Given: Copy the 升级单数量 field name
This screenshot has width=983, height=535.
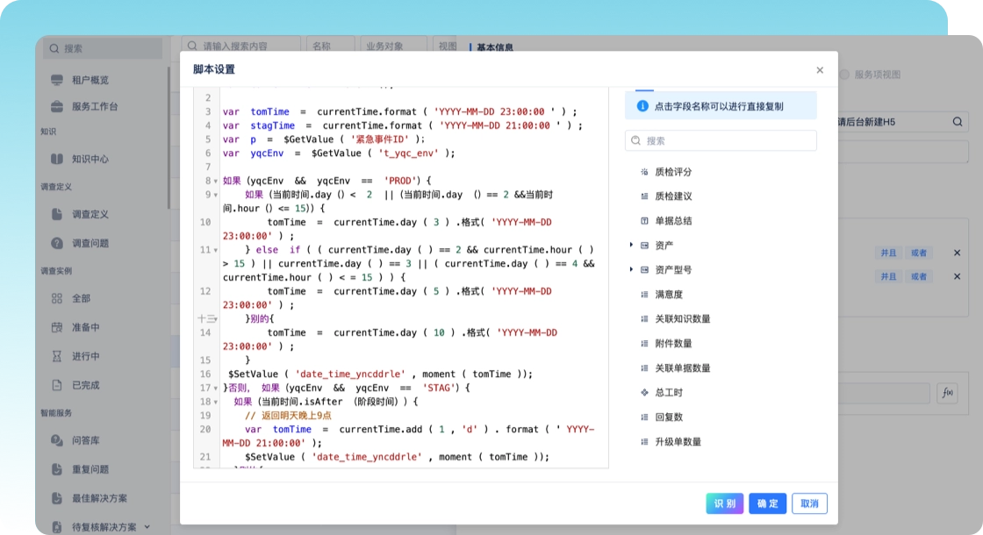Looking at the screenshot, I should click(678, 442).
